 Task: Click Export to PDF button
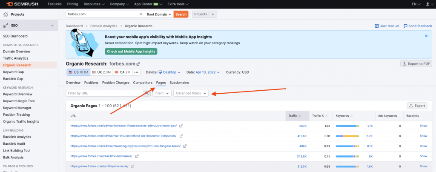point(416,63)
